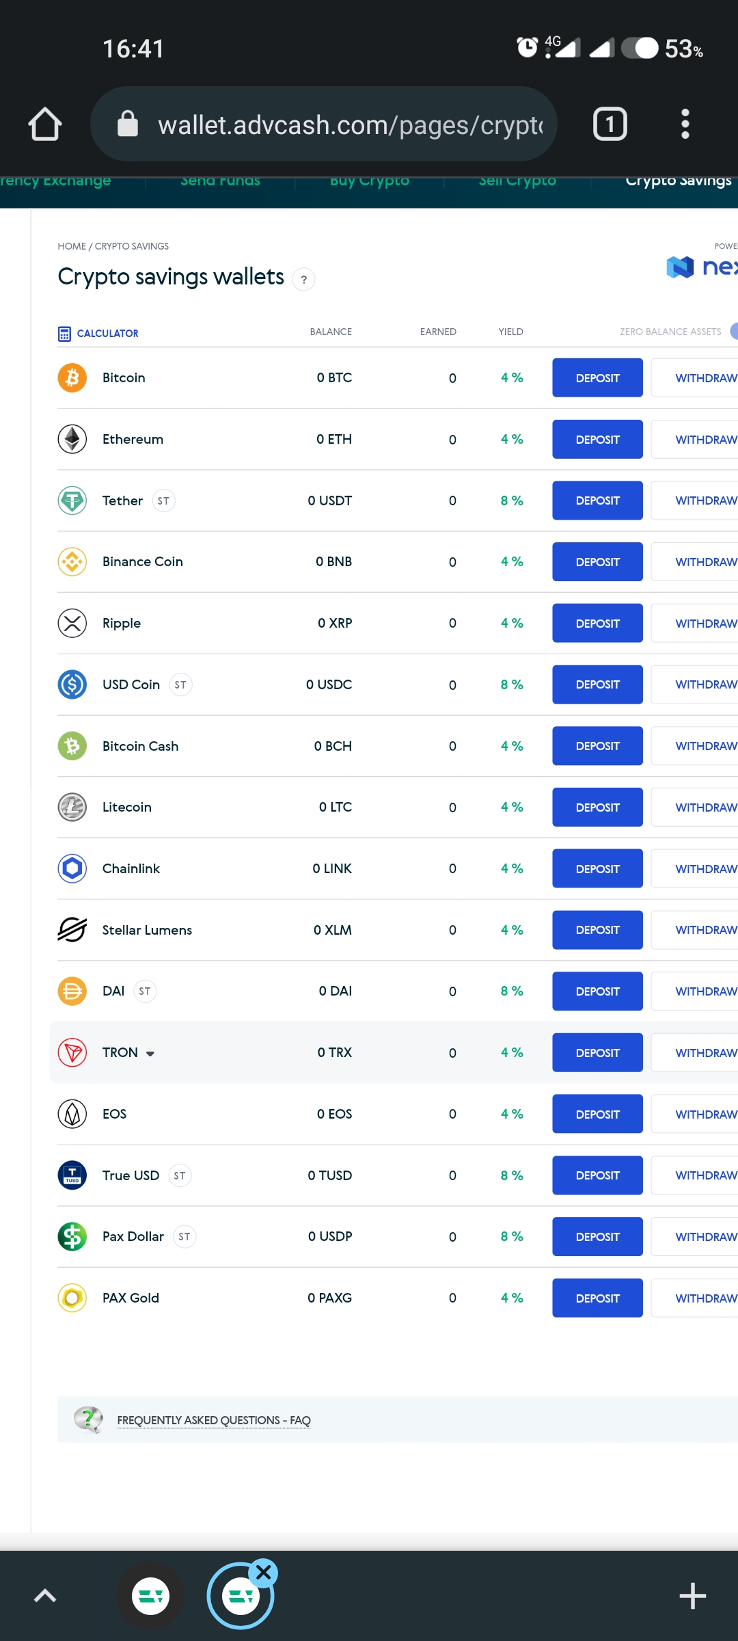Image resolution: width=738 pixels, height=1641 pixels.
Task: Click the TRON coin icon
Action: click(x=72, y=1052)
